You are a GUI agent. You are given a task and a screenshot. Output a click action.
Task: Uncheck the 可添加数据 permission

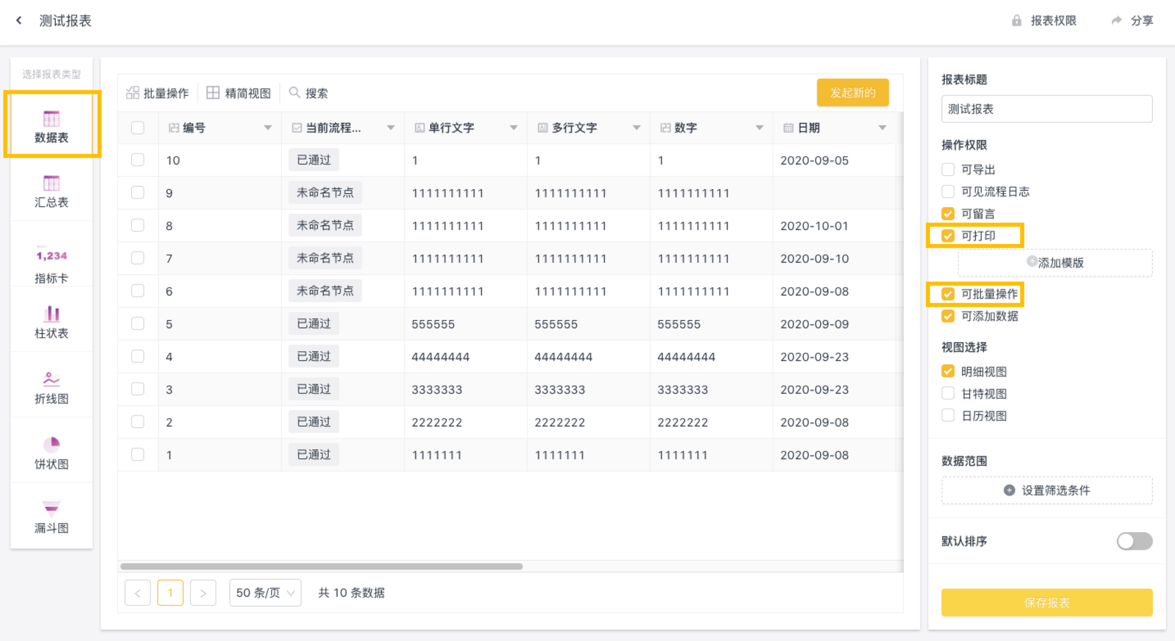(x=948, y=316)
